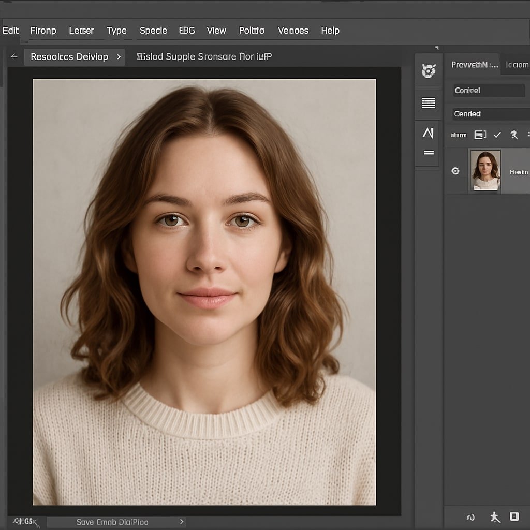Image resolution: width=530 pixels, height=530 pixels.
Task: Select the Fhestin layer portrait thumbnail
Action: pos(485,171)
